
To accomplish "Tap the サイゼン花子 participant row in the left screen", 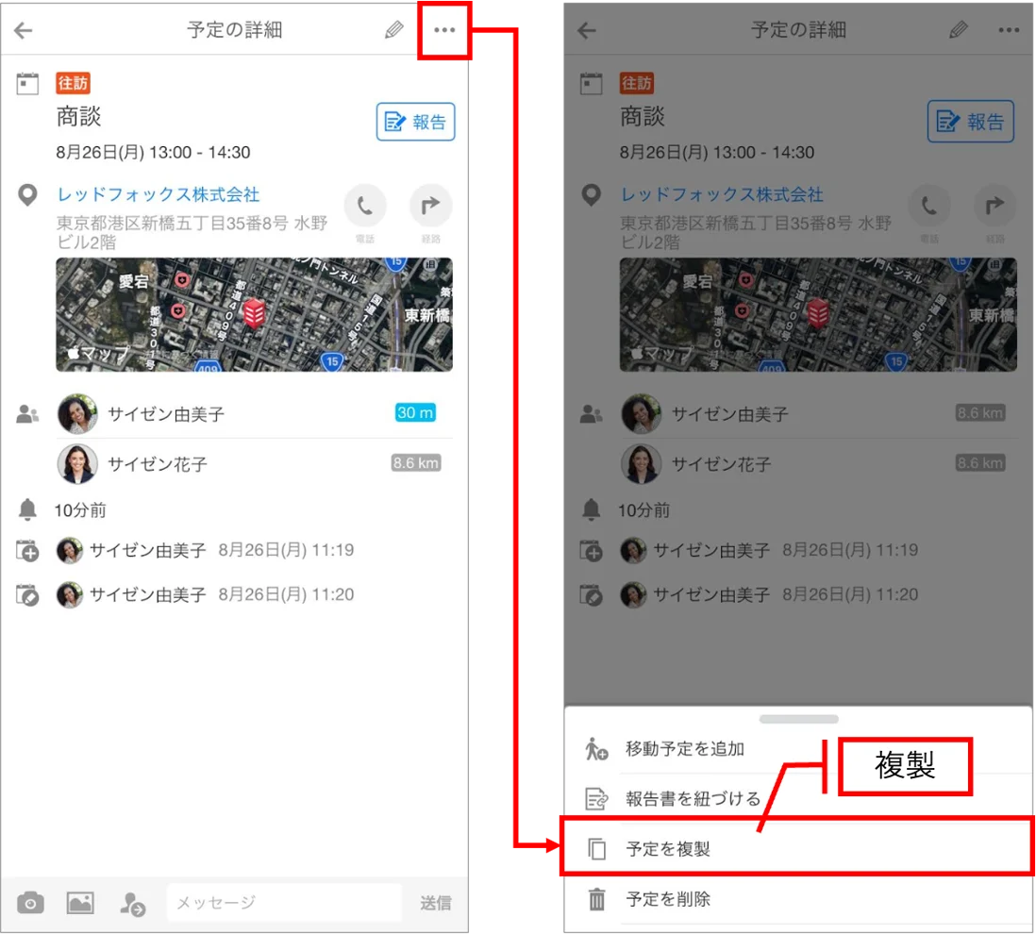I will tap(255, 463).
